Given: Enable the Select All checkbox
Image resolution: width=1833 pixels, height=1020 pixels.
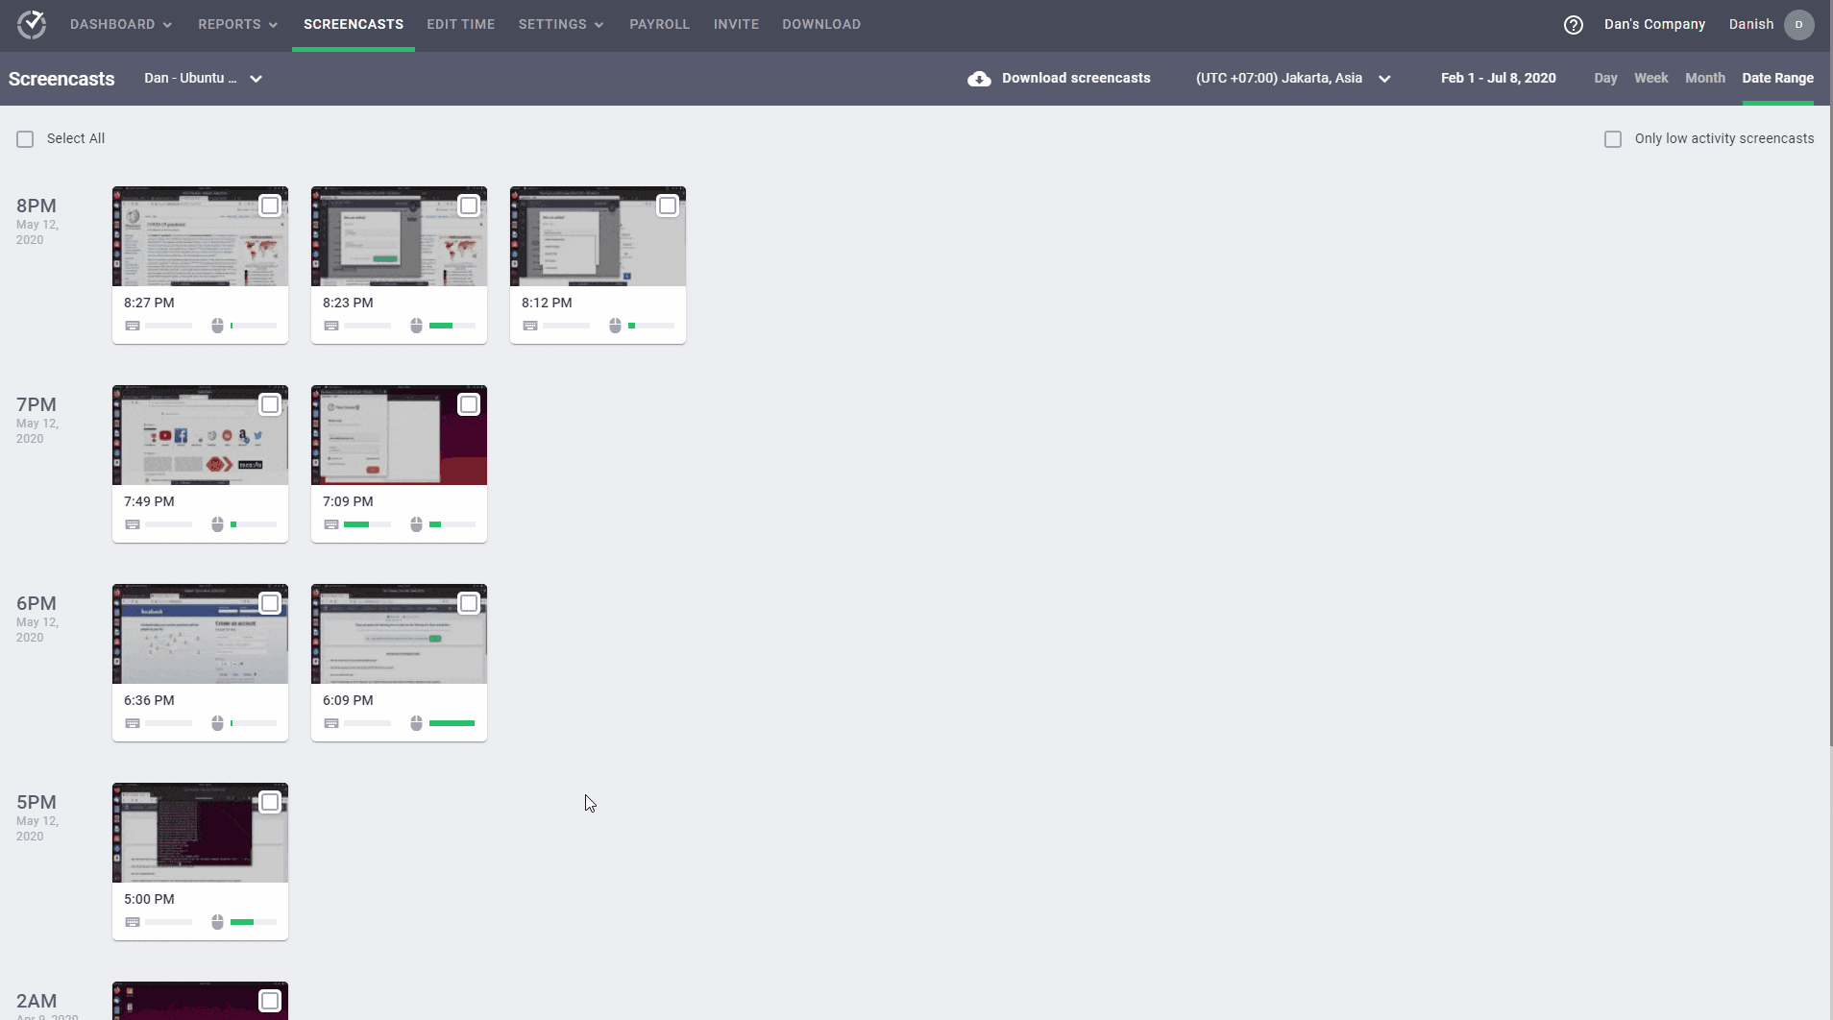Looking at the screenshot, I should click(x=24, y=138).
